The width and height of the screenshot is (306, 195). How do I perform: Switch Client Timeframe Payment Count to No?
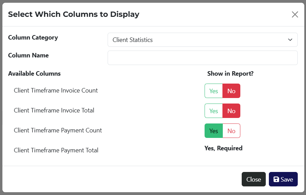click(x=231, y=131)
